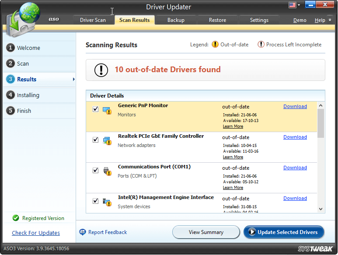Toggle the Communications Port (COM1) checkbox
The image size is (338, 255).
pyautogui.click(x=96, y=171)
